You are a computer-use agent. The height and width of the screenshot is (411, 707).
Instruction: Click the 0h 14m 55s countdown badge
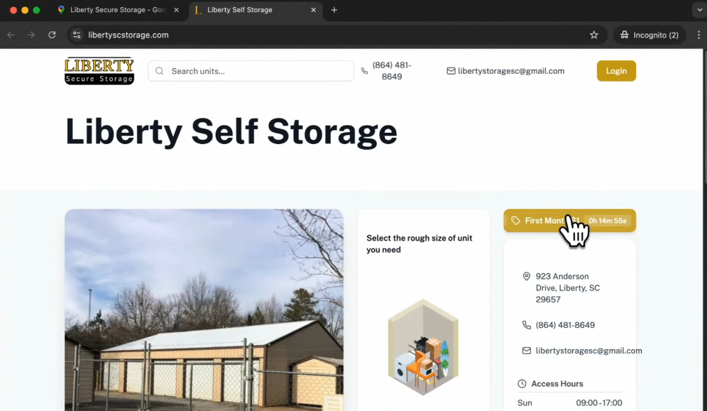(608, 220)
